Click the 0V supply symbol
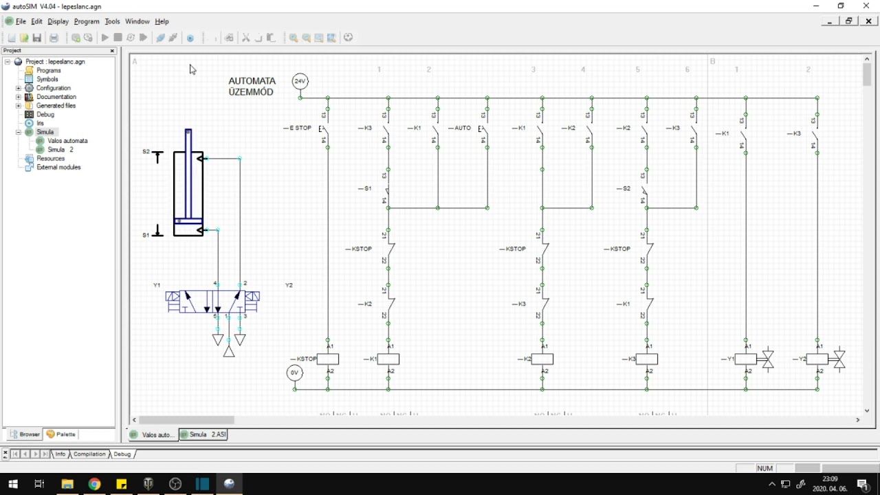The image size is (880, 495). [x=294, y=373]
